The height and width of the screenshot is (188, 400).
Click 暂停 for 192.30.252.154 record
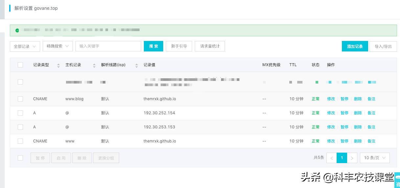tap(344, 113)
